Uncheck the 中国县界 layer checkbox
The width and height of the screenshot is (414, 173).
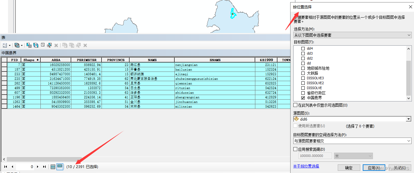click(303, 98)
